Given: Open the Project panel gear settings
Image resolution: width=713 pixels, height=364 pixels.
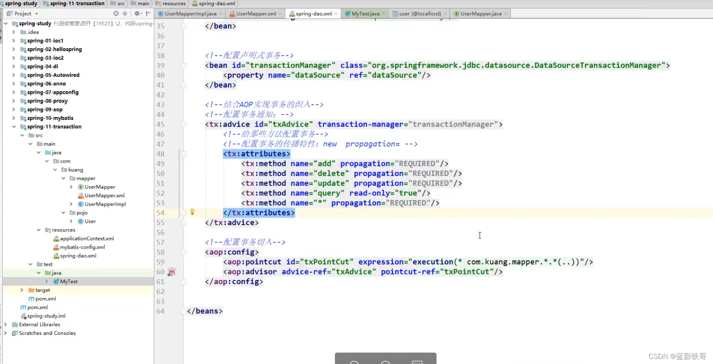Looking at the screenshot, I should 137,14.
